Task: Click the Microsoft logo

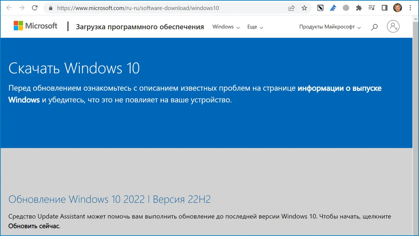Action: 35,26
